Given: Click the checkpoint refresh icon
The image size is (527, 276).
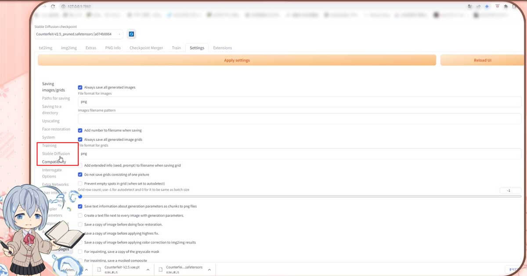Looking at the screenshot, I should click(x=131, y=34).
